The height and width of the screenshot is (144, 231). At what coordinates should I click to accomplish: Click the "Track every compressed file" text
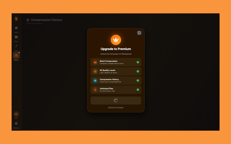110,82
